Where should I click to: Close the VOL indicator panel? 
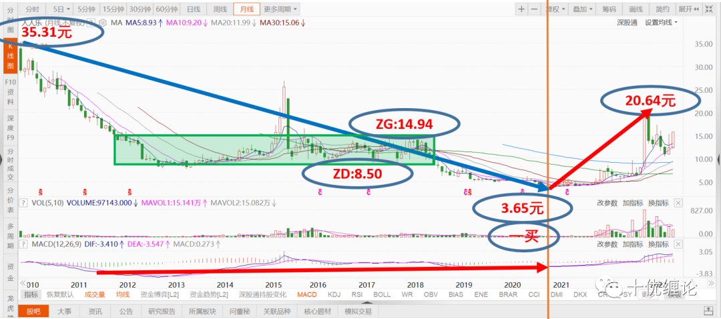coord(679,203)
